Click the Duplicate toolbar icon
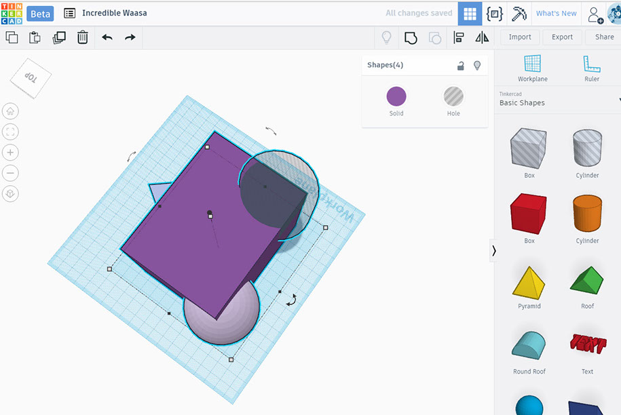 point(59,37)
